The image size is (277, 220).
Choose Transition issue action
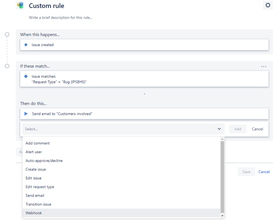click(121, 204)
